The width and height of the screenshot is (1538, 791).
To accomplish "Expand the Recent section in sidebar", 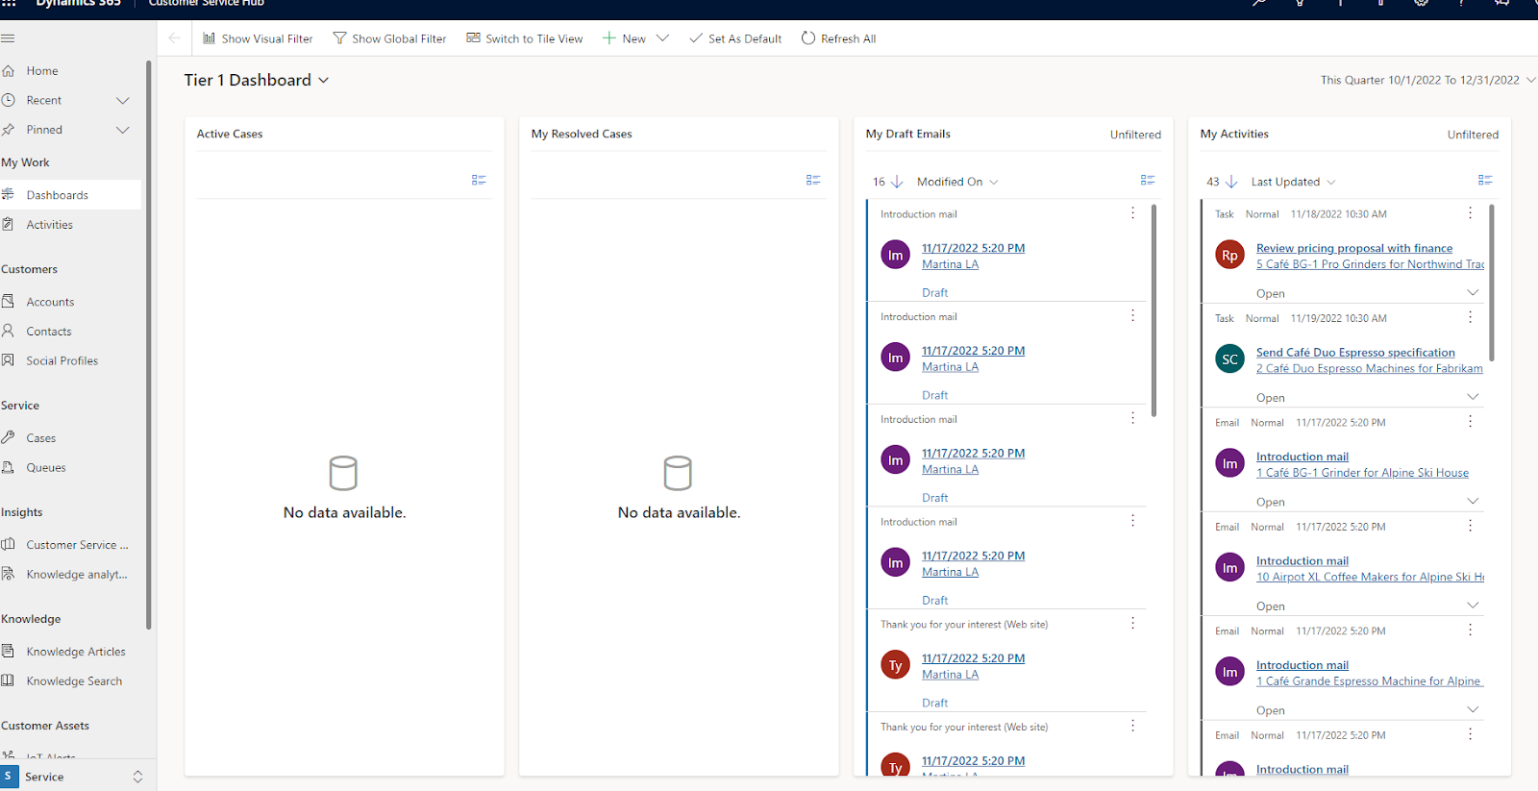I will tap(122, 101).
